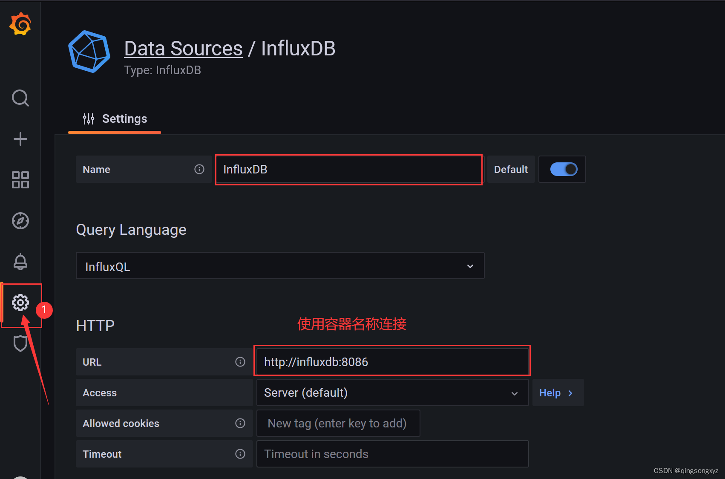This screenshot has height=479, width=725.
Task: Click the Query Language heading
Action: pos(131,230)
